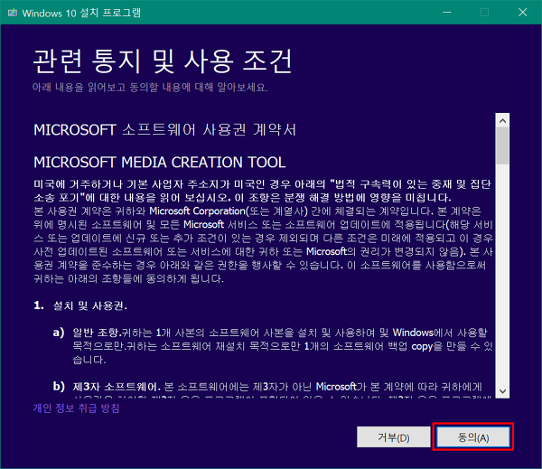The height and width of the screenshot is (469, 542).
Task: Click the subtitle 아래 내용을 읽어보고 text
Action: [150, 87]
